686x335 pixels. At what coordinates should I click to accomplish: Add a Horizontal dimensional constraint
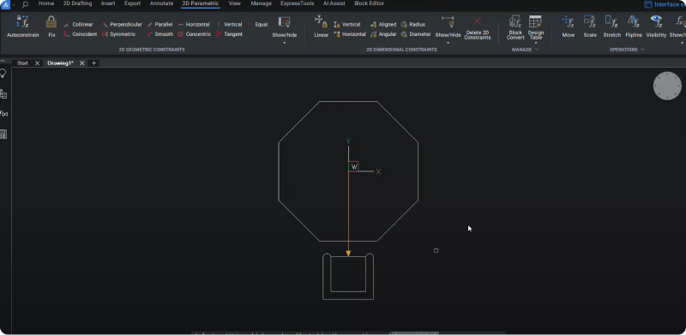(350, 34)
